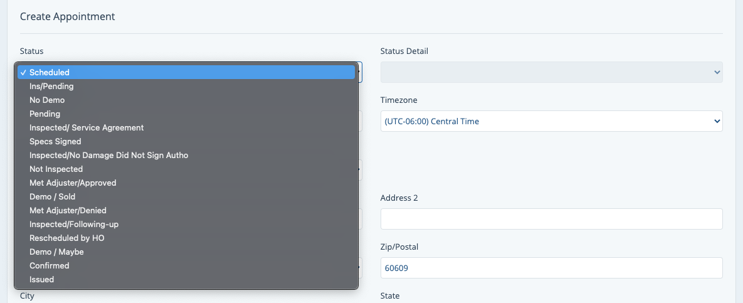Choose the Not Inspected status
Viewport: 743px width, 303px height.
tap(56, 169)
